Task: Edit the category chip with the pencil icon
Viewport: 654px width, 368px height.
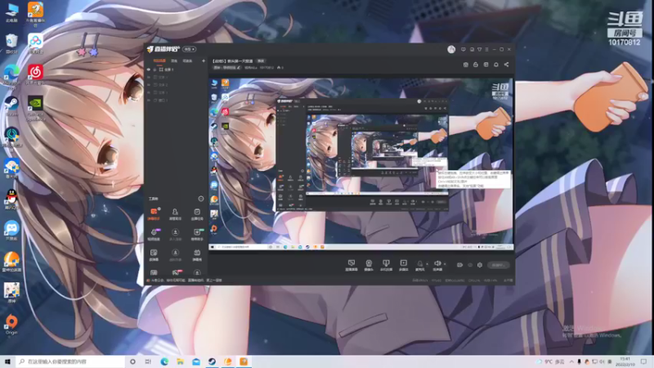Action: [226, 68]
